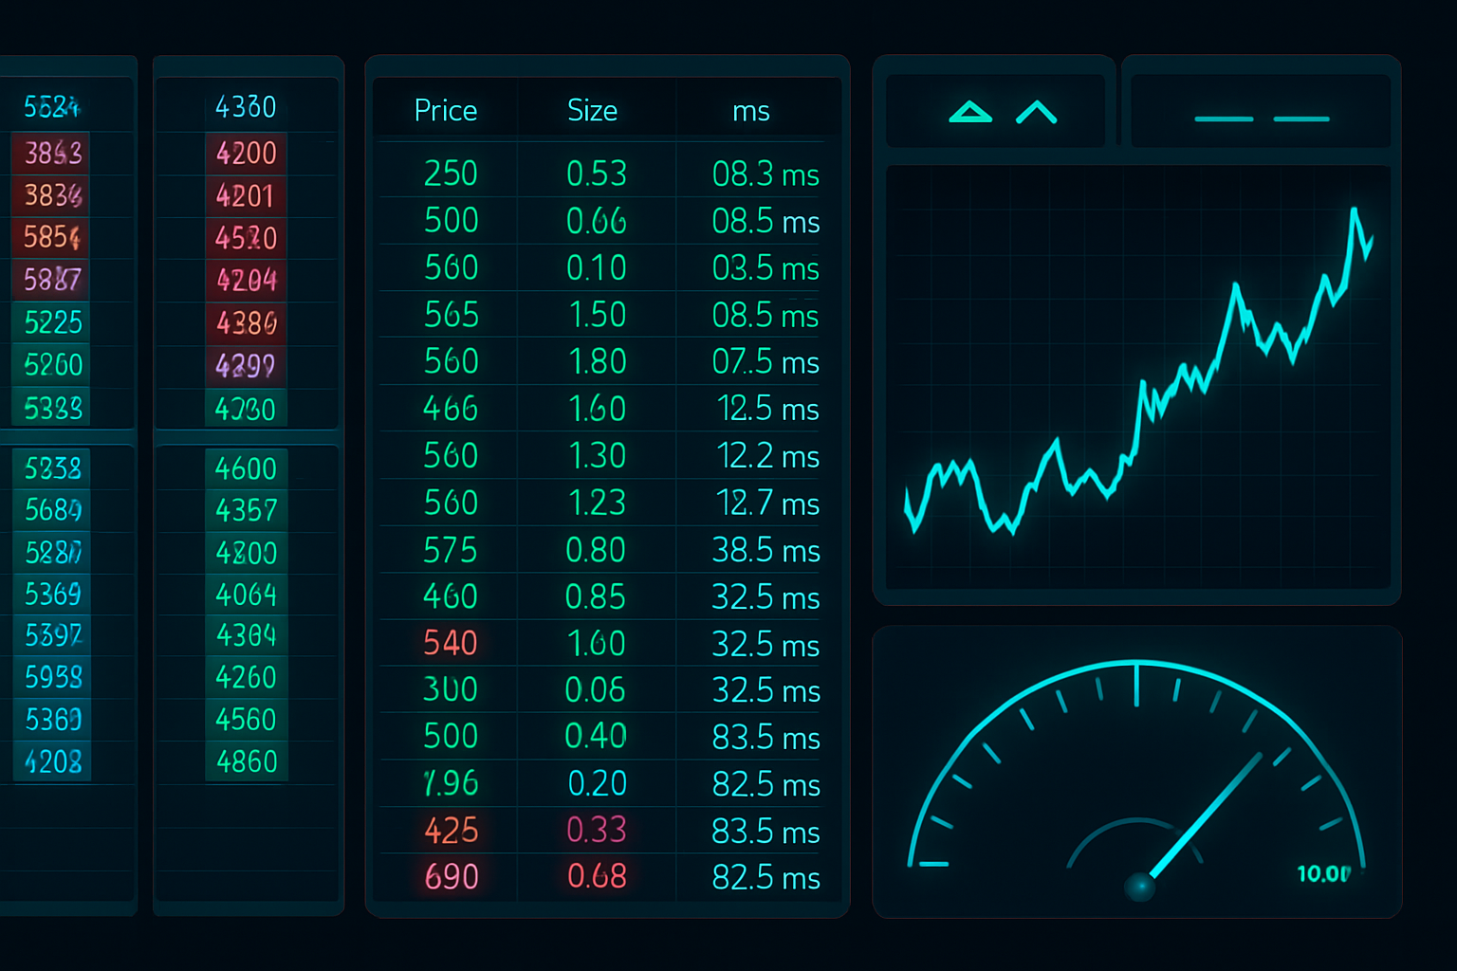
Task: Select the size 0.33 cell
Action: [x=597, y=831]
